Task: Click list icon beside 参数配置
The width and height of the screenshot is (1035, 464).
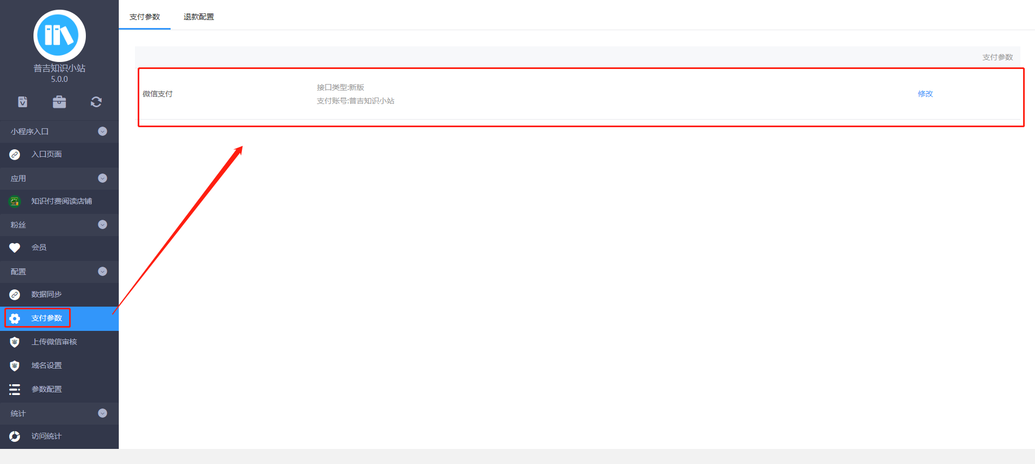Action: point(15,390)
